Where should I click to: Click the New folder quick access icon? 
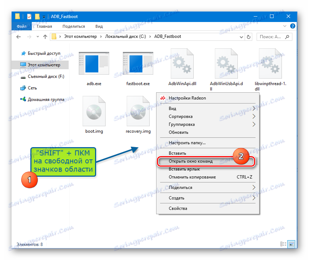click(x=37, y=17)
